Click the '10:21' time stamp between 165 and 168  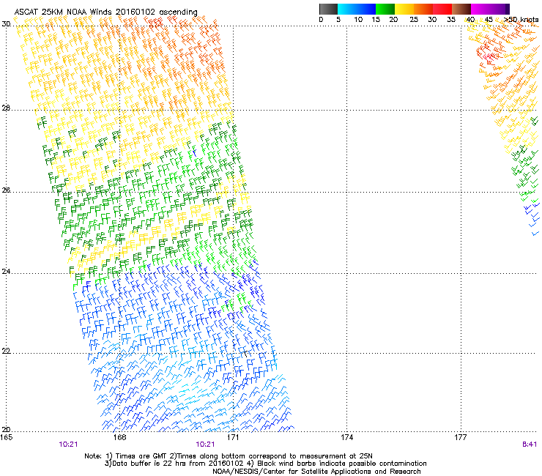(x=68, y=445)
